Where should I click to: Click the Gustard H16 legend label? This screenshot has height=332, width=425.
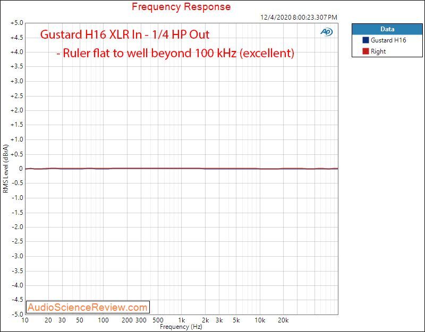click(x=388, y=40)
